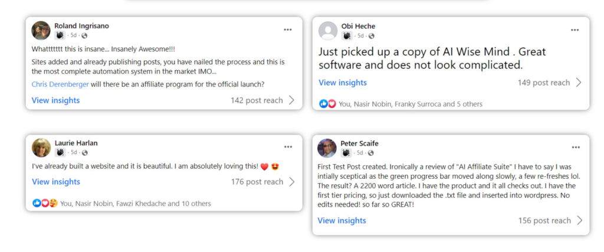Open View insights on Peter Scaife's post
This screenshot has width=604, height=252.
click(342, 220)
